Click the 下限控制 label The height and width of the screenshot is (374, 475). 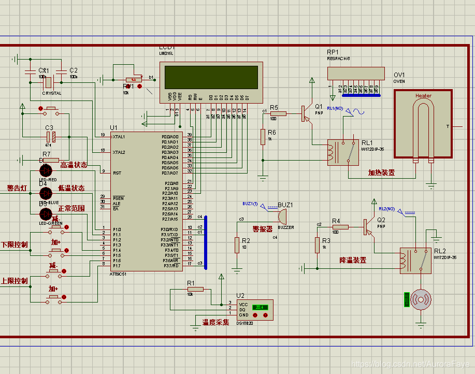(x=14, y=244)
